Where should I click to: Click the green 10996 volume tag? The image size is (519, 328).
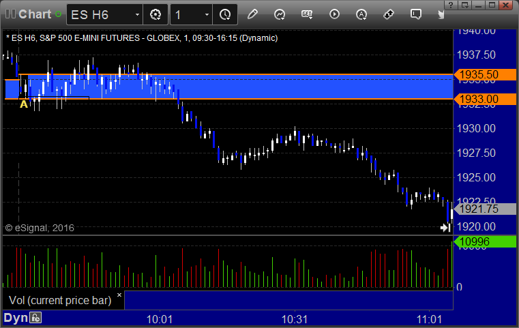pyautogui.click(x=485, y=241)
